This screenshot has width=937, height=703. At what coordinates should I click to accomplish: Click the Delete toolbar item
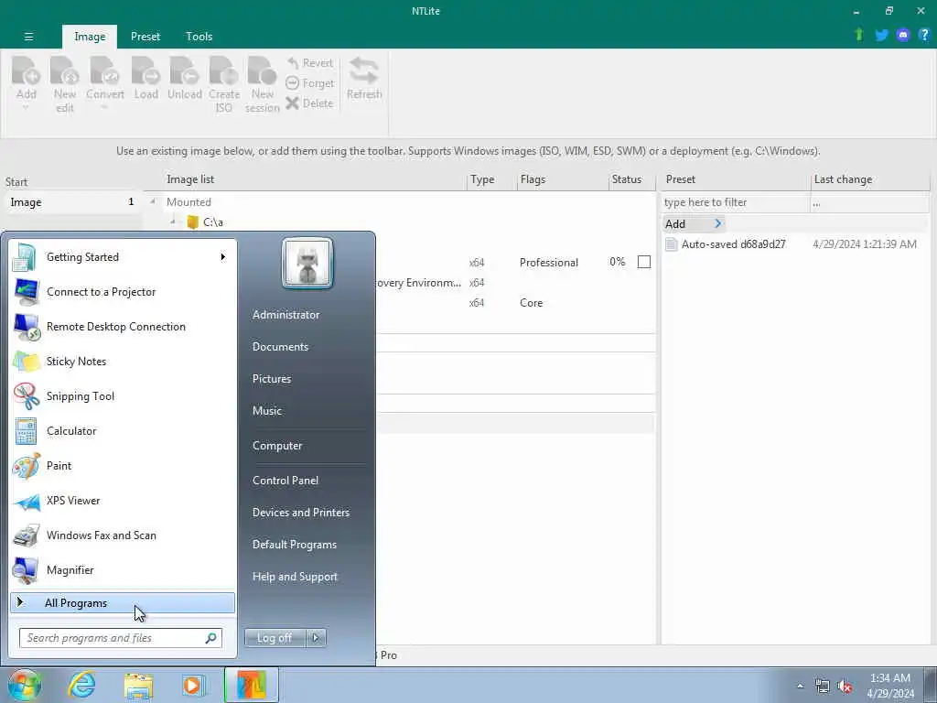[309, 103]
